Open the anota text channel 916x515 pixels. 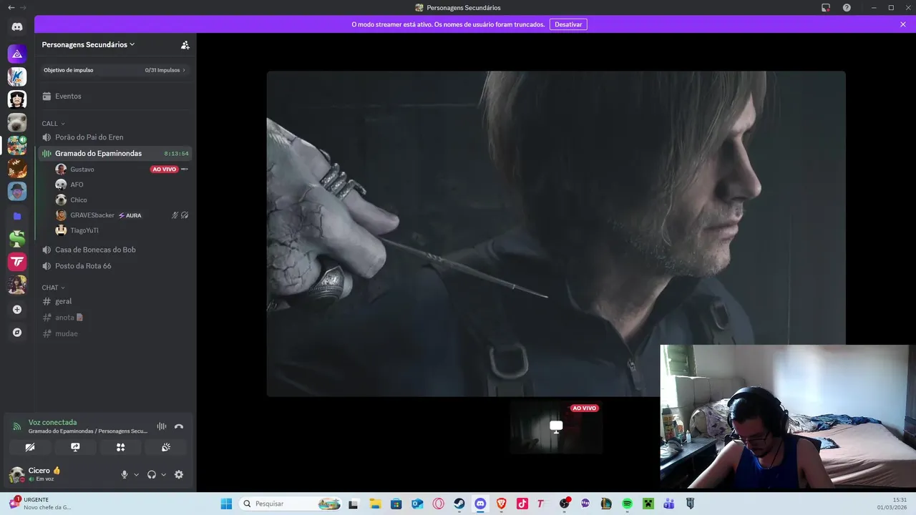point(114,318)
